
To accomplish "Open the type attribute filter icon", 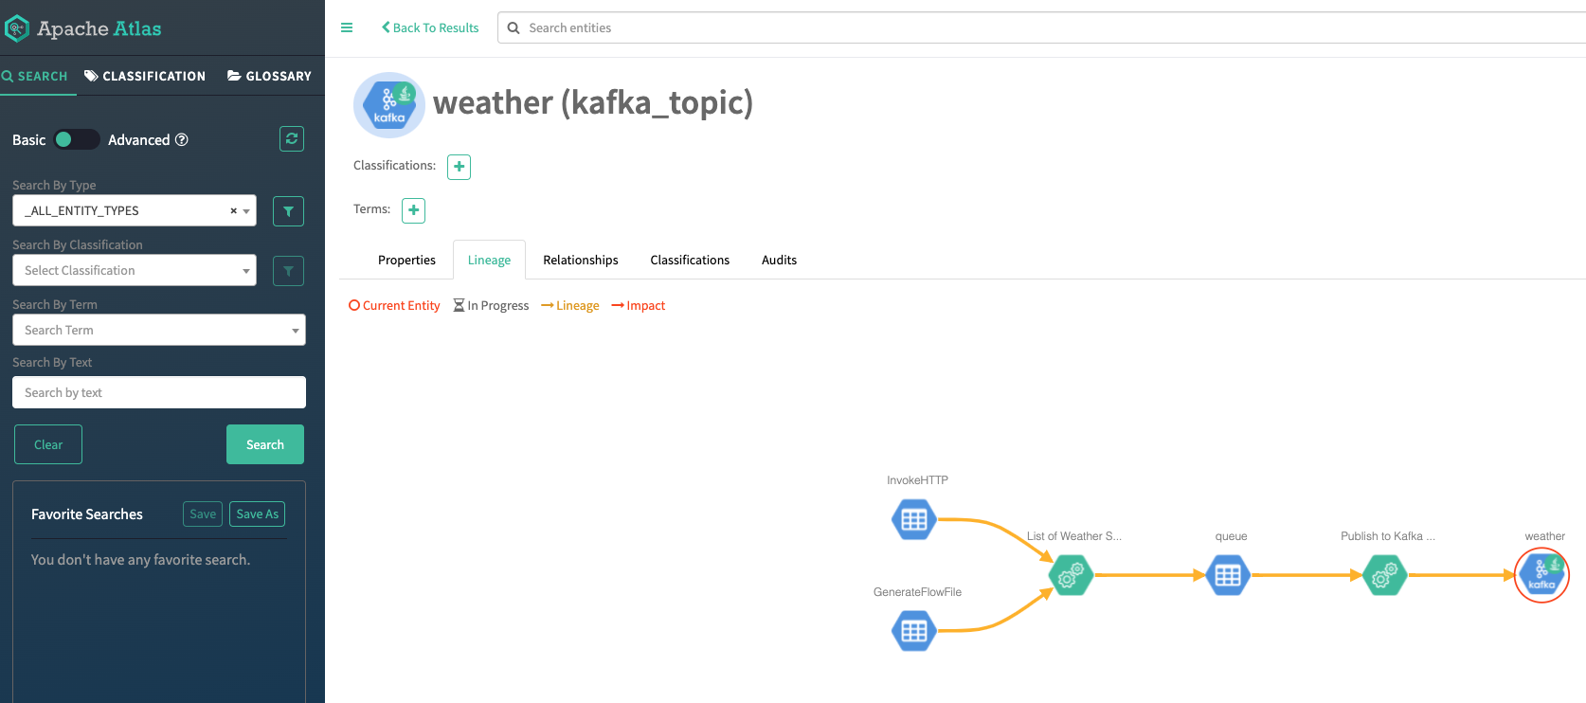I will [288, 211].
